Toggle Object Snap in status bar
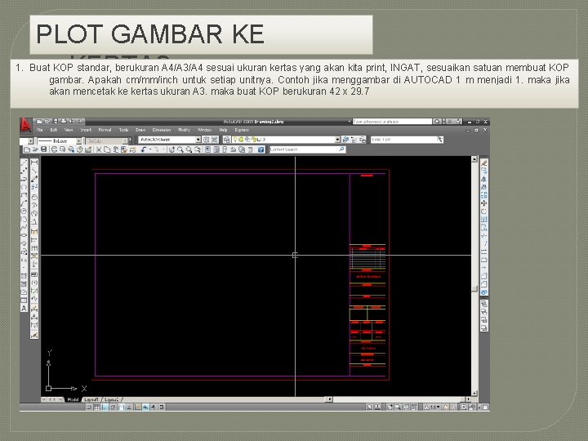The height and width of the screenshot is (441, 588). pos(121,408)
